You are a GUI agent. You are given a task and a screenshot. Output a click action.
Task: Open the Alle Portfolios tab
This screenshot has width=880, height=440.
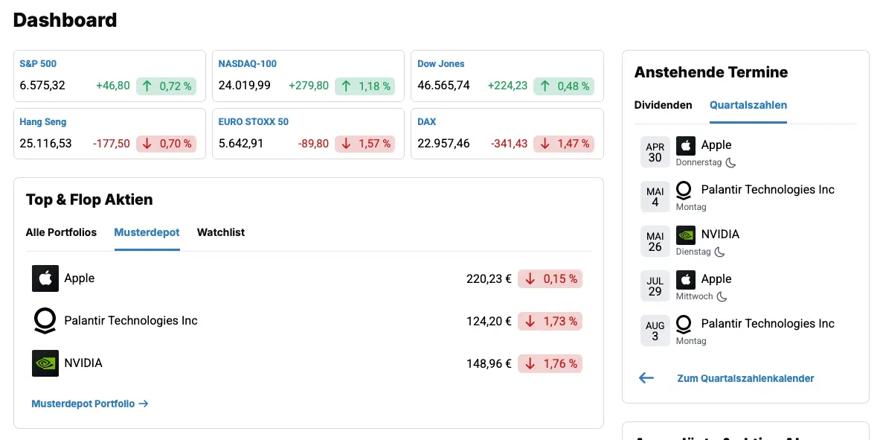(x=61, y=232)
